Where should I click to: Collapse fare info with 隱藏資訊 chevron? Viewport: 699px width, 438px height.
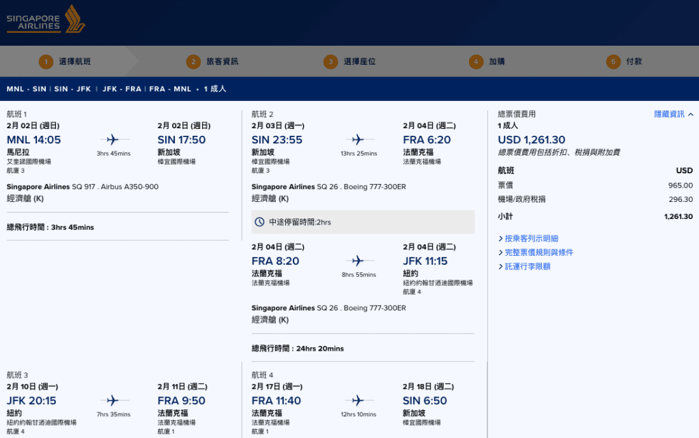click(x=691, y=115)
